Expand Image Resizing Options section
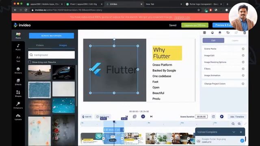 (x=224, y=62)
